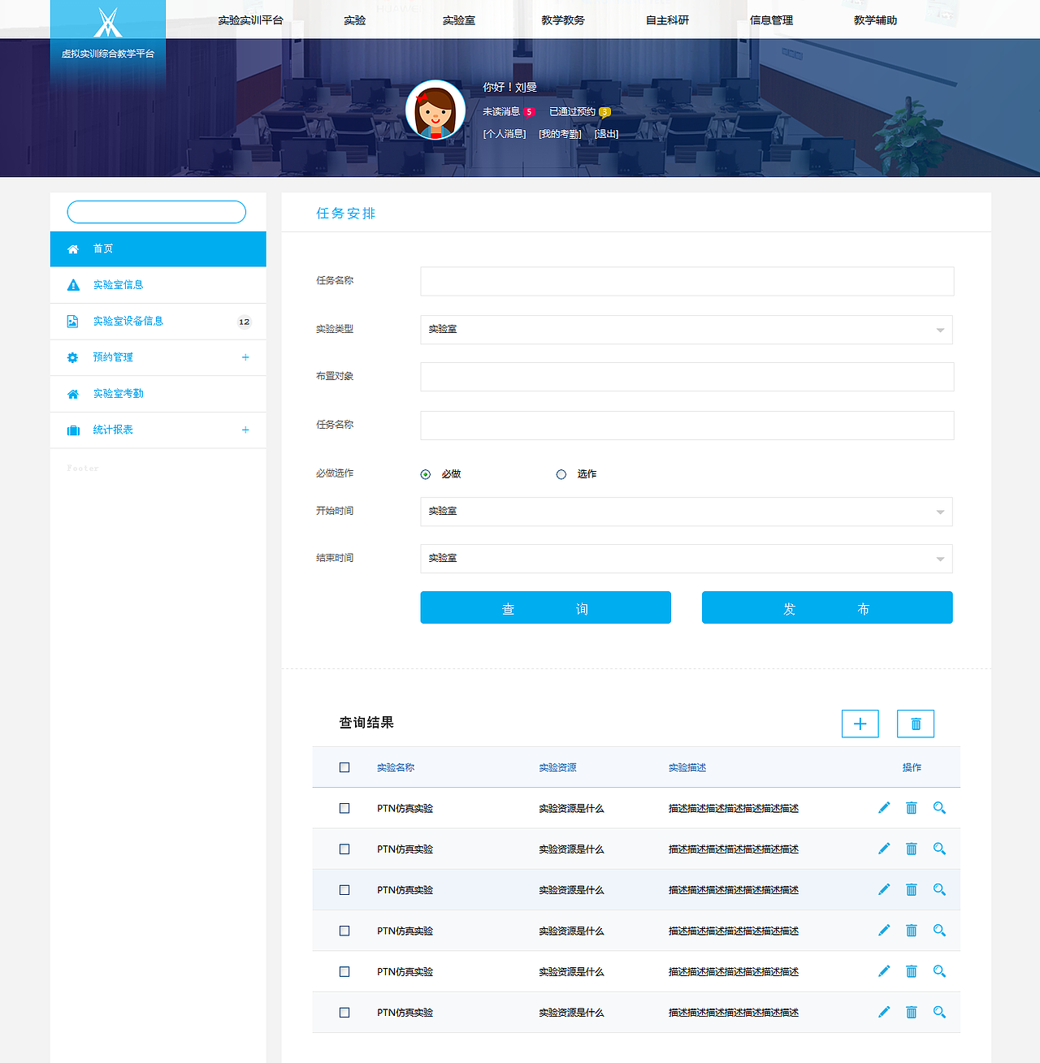
Task: Edit the third PTN仿真实验 result row
Action: 884,889
